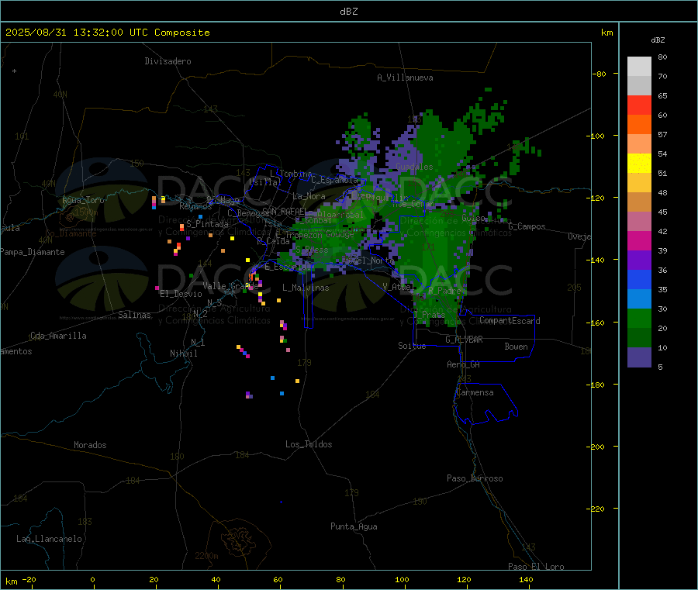Click the La_Nora label
698x590 pixels.
coord(309,196)
